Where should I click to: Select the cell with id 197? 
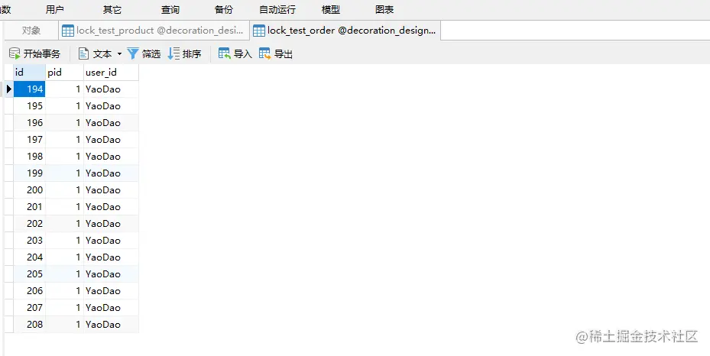[x=30, y=139]
